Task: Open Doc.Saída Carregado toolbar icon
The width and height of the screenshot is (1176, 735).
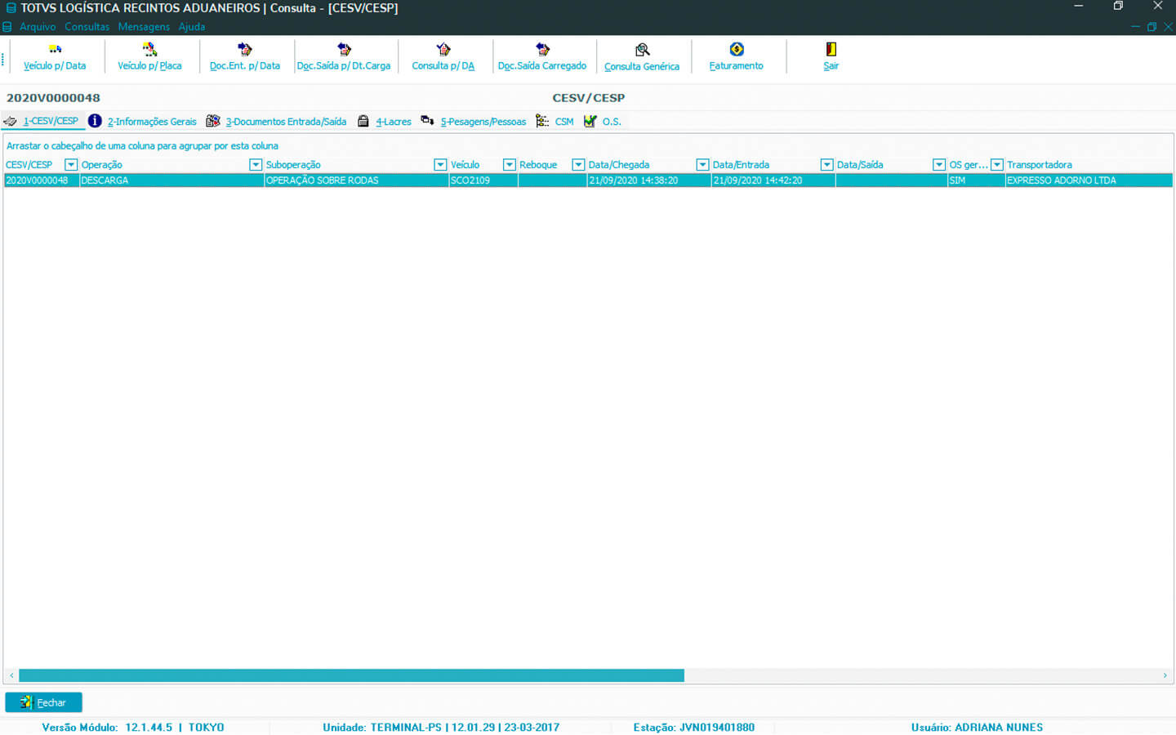Action: 542,50
